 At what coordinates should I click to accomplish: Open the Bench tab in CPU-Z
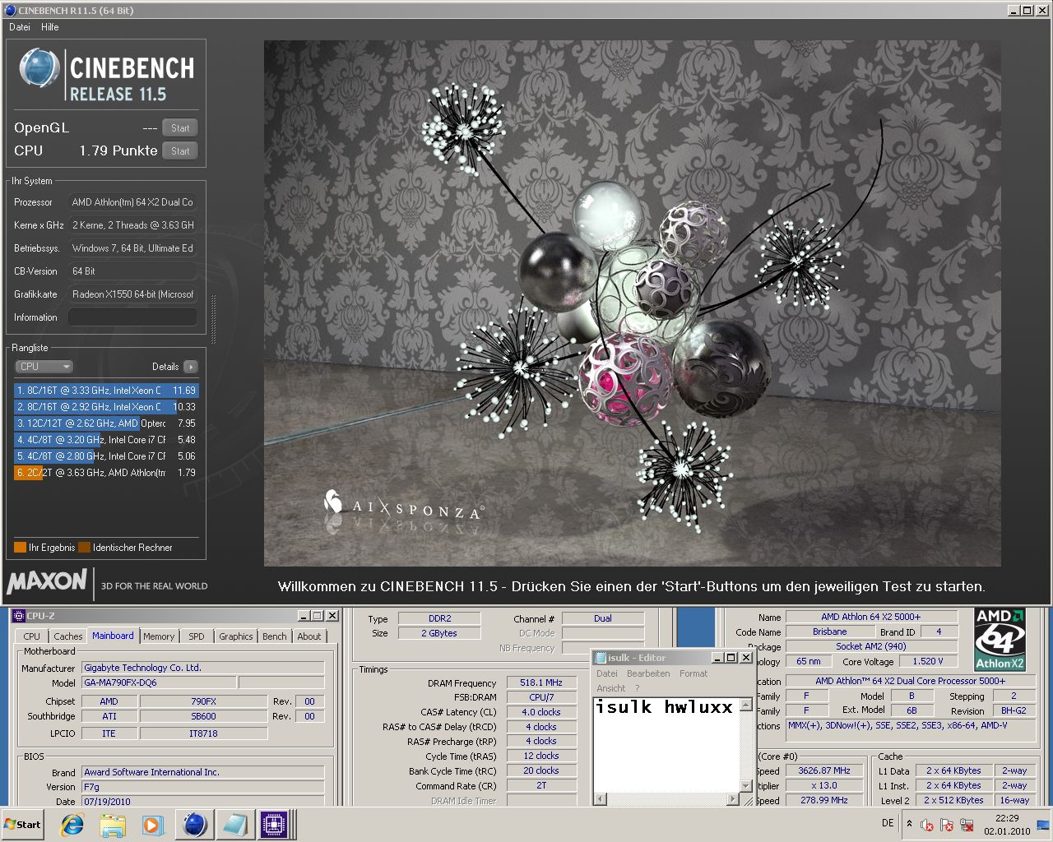(x=275, y=636)
